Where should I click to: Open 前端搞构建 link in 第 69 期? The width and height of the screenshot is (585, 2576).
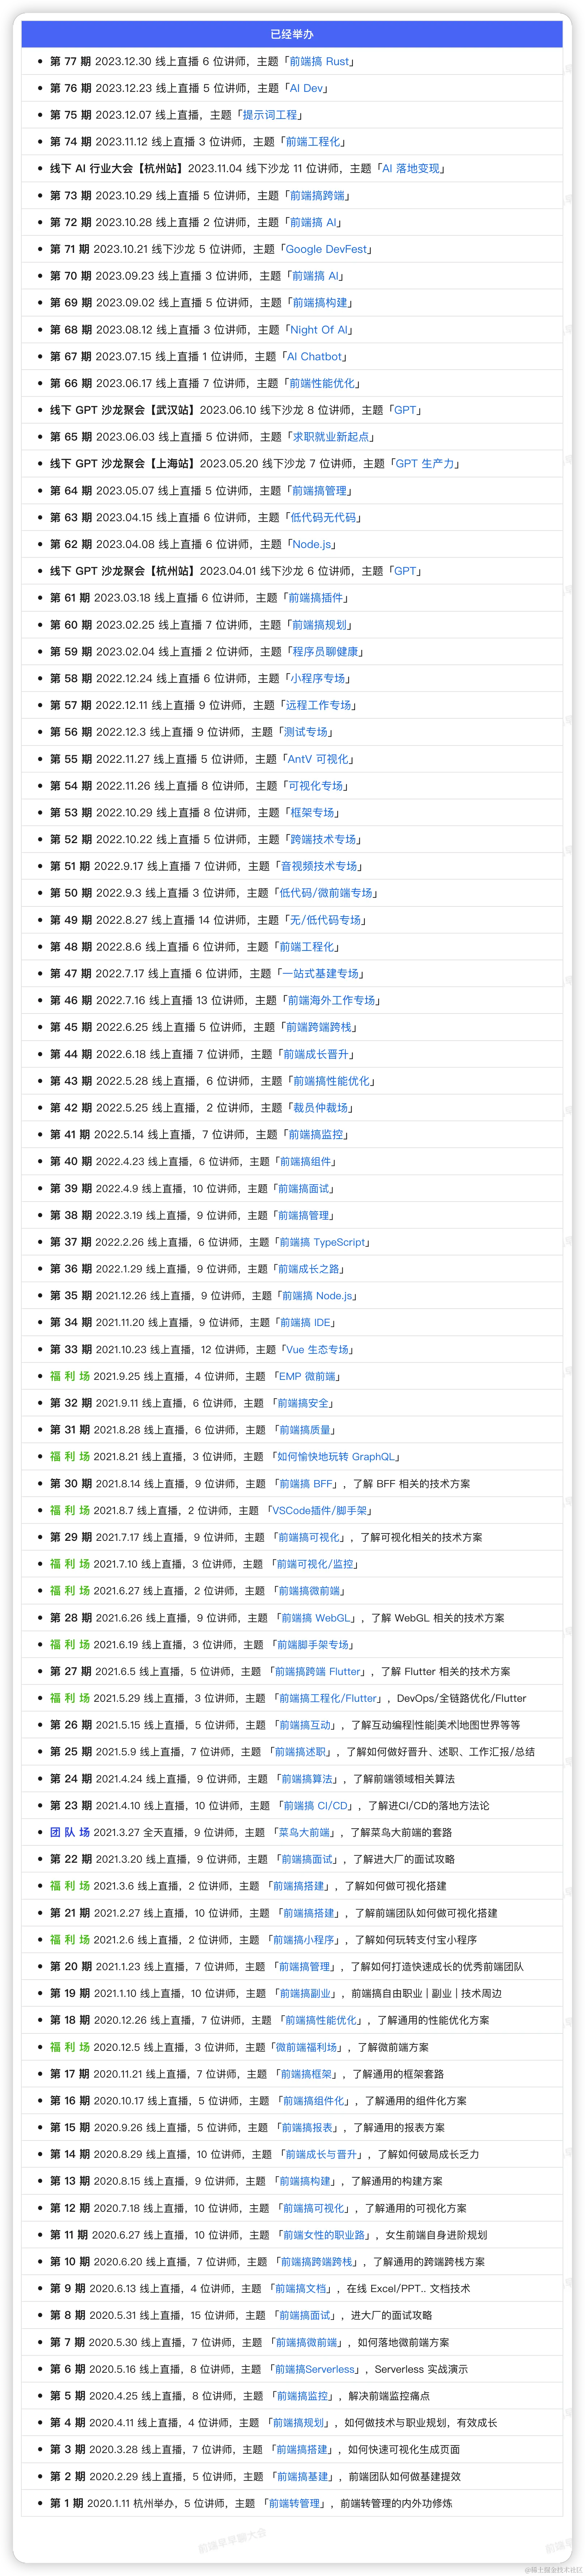320,303
